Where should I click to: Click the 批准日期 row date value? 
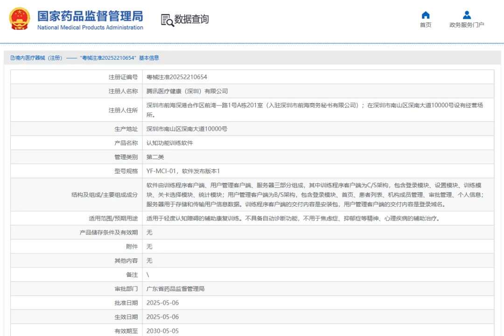[162, 303]
